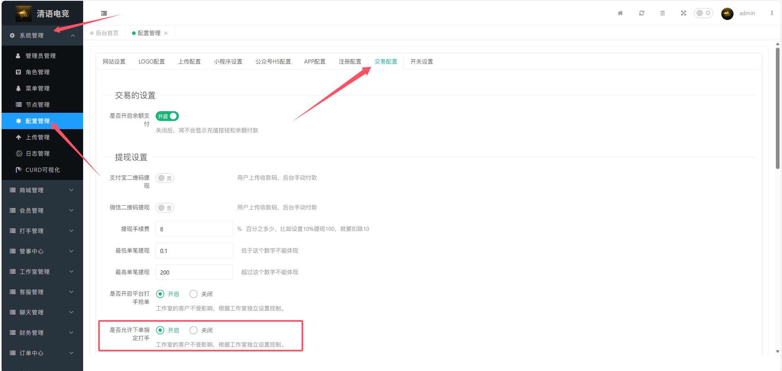Click the home icon in top toolbar

click(620, 13)
